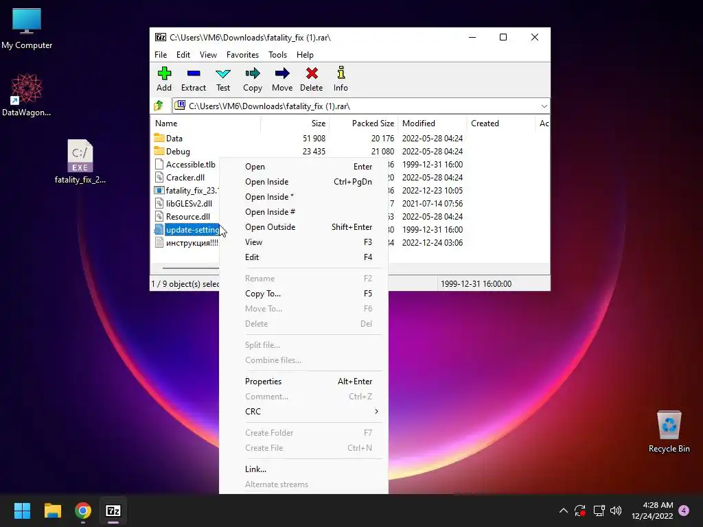Click the horizontal scrollbar in file list
Viewport: 703px width, 527px height.
[x=191, y=268]
